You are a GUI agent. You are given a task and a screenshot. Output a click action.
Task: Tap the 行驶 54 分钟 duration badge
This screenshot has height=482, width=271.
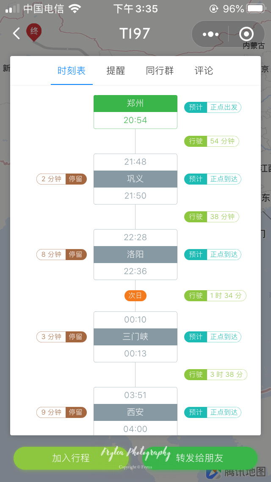(212, 141)
